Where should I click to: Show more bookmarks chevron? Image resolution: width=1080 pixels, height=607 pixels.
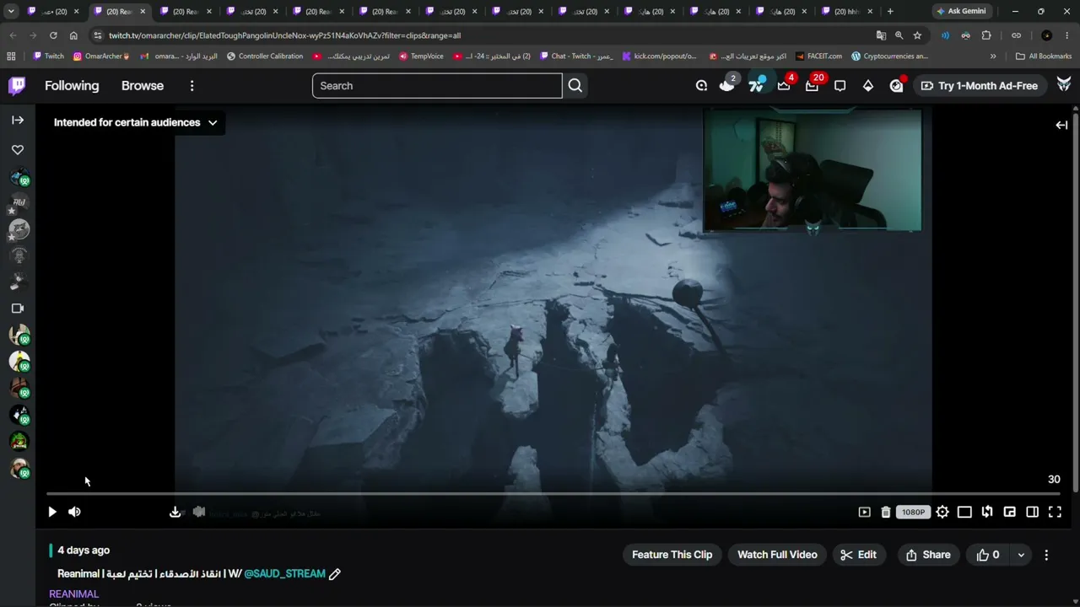(993, 56)
